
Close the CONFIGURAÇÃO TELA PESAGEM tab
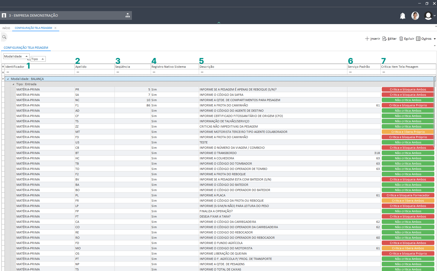pos(56,28)
